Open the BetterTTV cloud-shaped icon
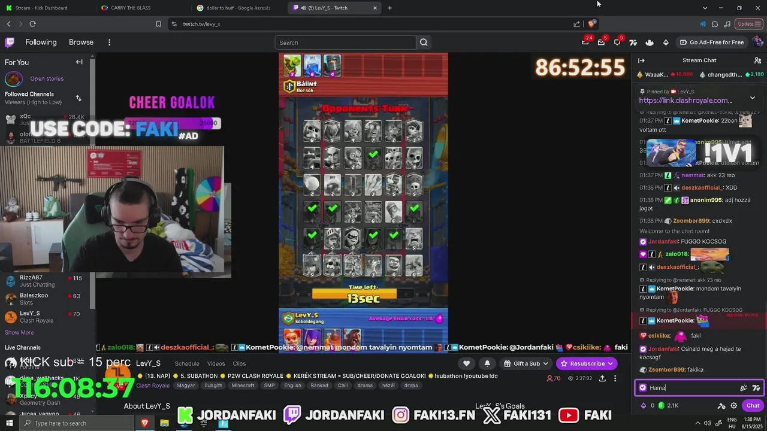Image resolution: width=767 pixels, height=431 pixels. click(x=650, y=42)
